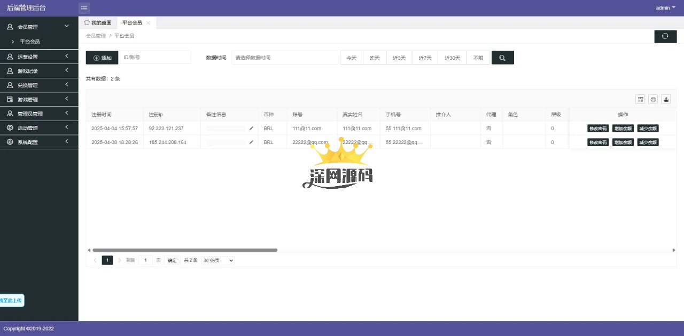The image size is (684, 336).
Task: Click the sidebar collapse hamburger icon
Action: 84,8
